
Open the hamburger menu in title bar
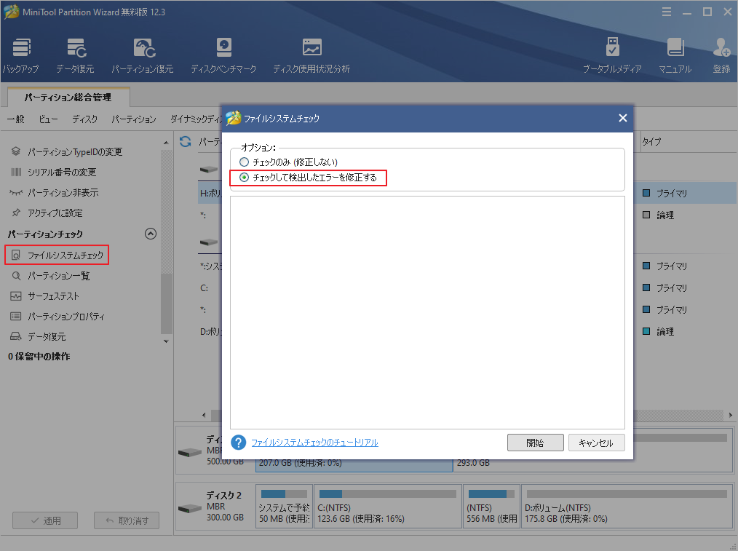pyautogui.click(x=667, y=12)
